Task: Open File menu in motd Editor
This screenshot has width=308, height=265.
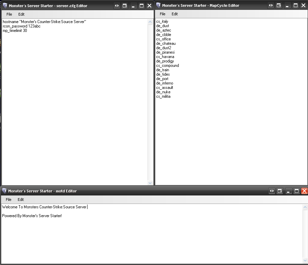Action: [x=8, y=200]
